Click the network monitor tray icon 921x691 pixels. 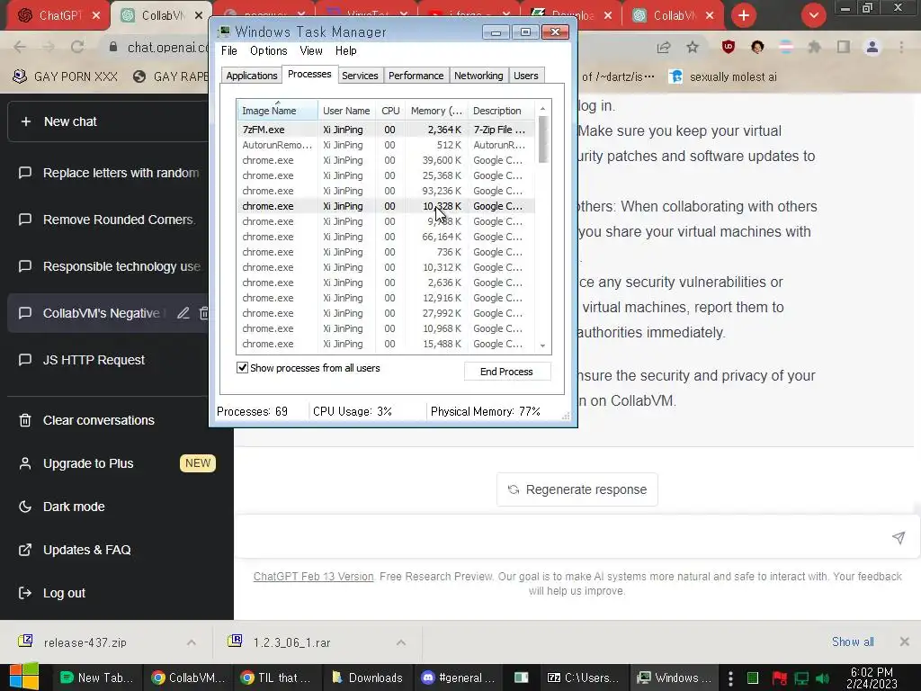801,678
